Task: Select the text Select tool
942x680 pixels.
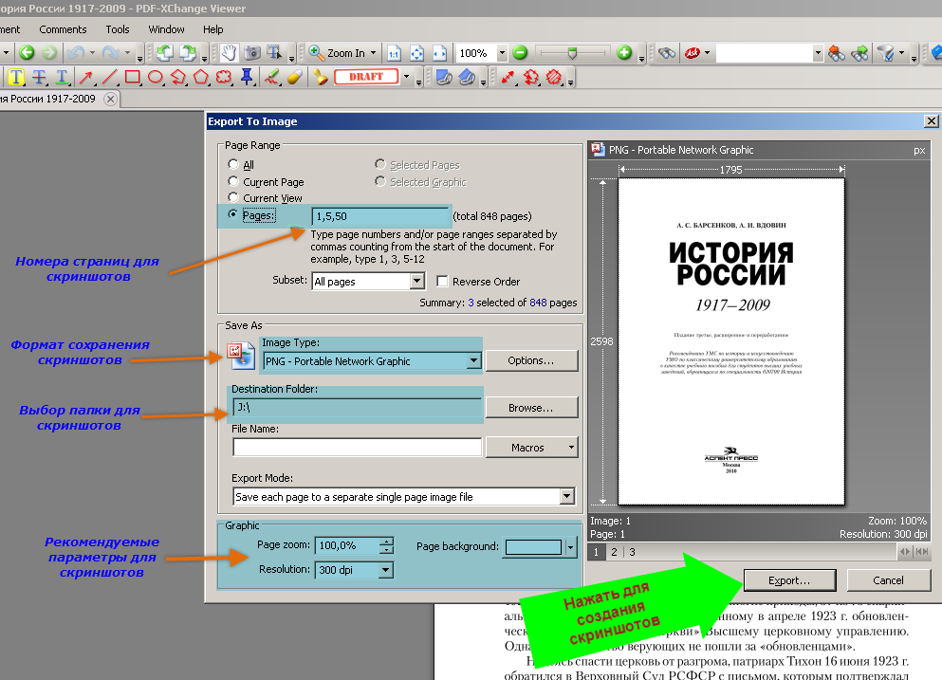Action: [x=274, y=53]
